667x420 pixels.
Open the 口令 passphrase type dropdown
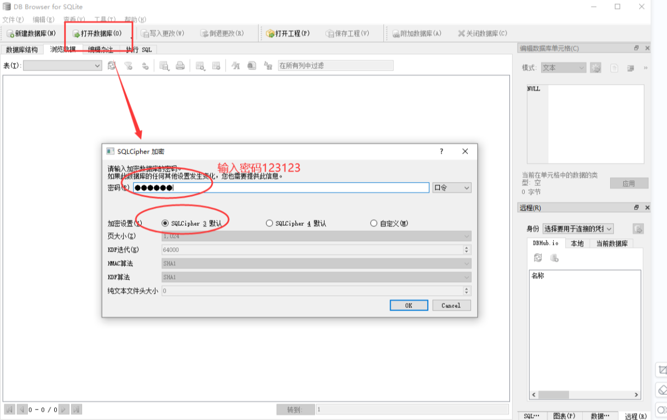coord(451,188)
